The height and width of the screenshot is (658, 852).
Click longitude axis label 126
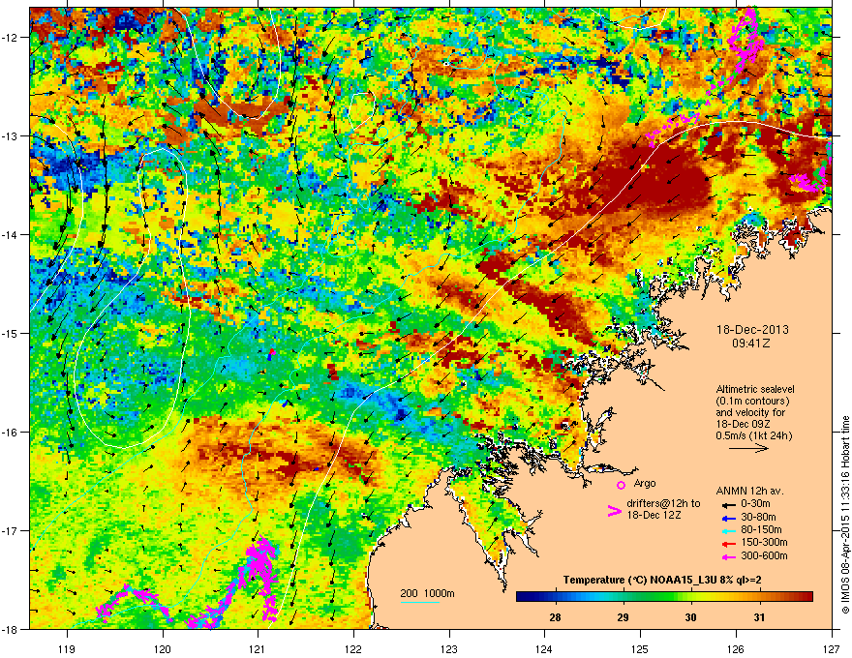tap(736, 648)
